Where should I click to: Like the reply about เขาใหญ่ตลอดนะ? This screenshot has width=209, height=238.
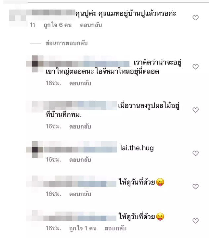coord(196,67)
